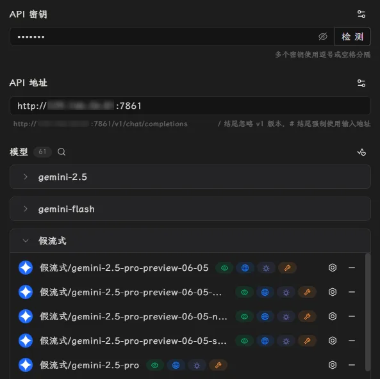Run model health check icon
Screen dimensions: 380x379
tap(361, 152)
